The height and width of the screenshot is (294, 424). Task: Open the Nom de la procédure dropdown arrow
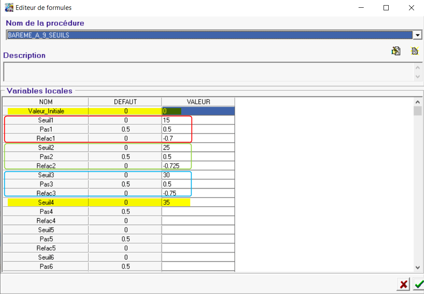point(417,35)
